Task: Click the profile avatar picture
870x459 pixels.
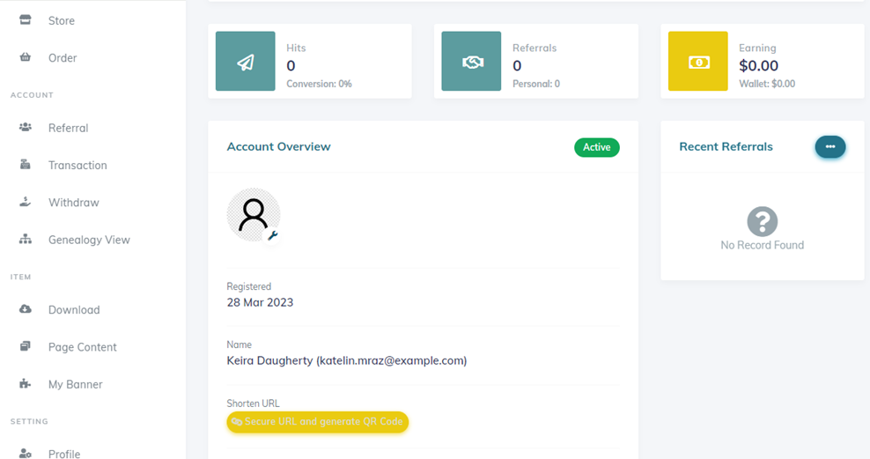Action: click(x=254, y=214)
